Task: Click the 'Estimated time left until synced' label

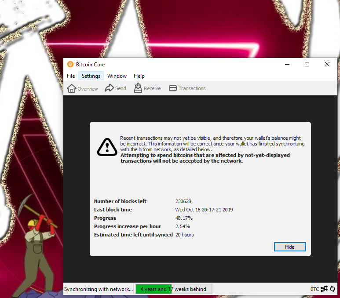Action: (x=133, y=235)
